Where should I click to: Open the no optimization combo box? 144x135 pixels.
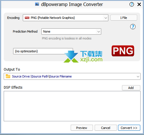pyautogui.click(x=43, y=51)
